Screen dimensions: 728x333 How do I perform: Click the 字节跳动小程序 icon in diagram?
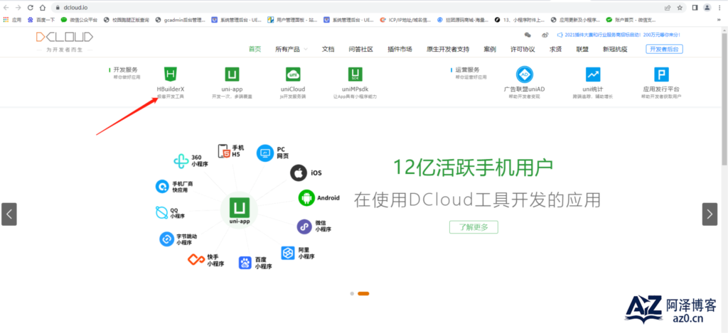166,239
